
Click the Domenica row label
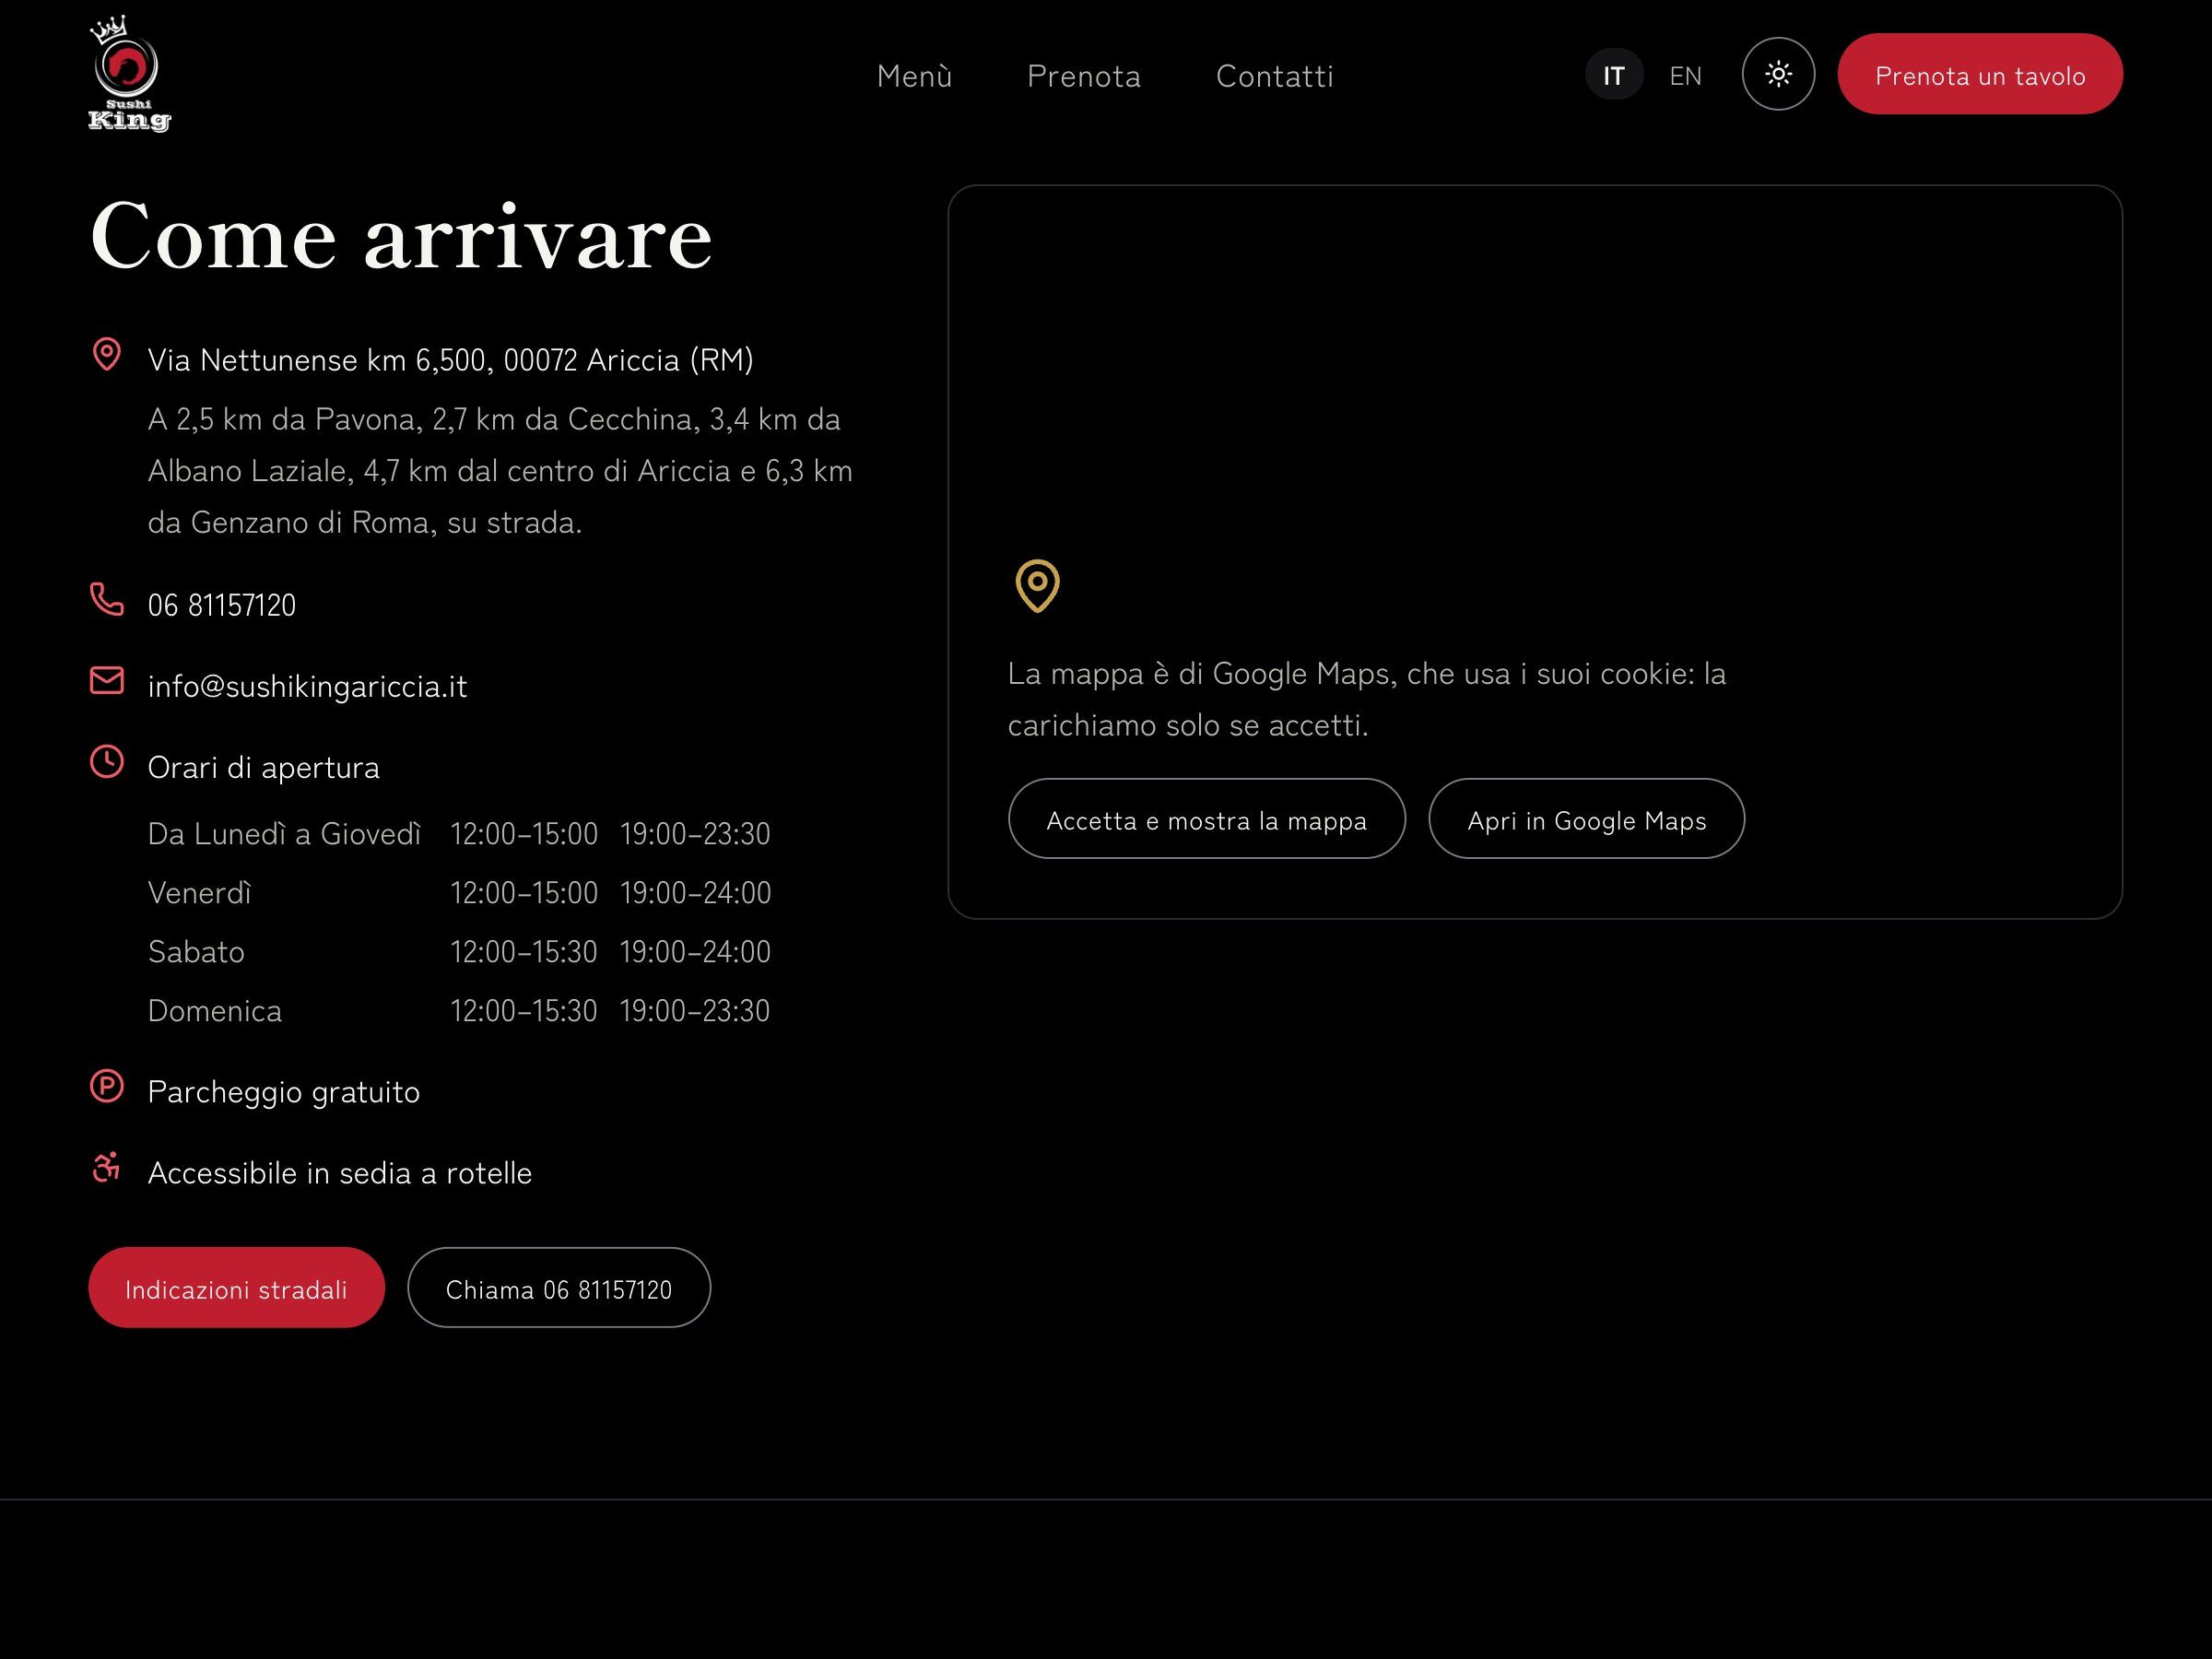tap(215, 1011)
